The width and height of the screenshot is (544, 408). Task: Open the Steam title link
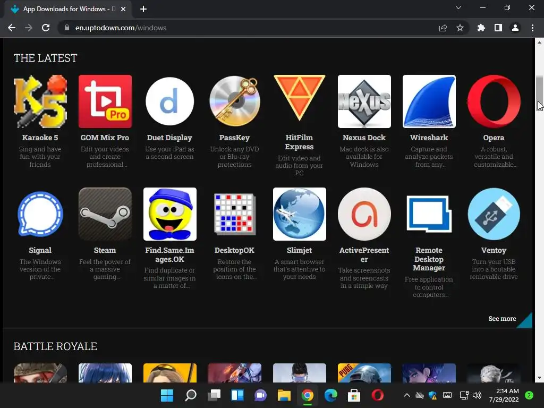[105, 250]
